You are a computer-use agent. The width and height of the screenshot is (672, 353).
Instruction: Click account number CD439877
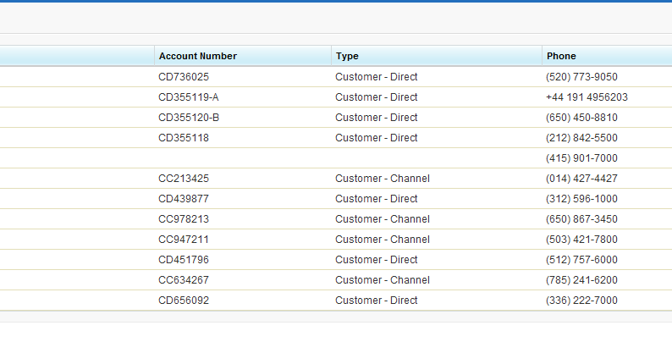tap(184, 199)
